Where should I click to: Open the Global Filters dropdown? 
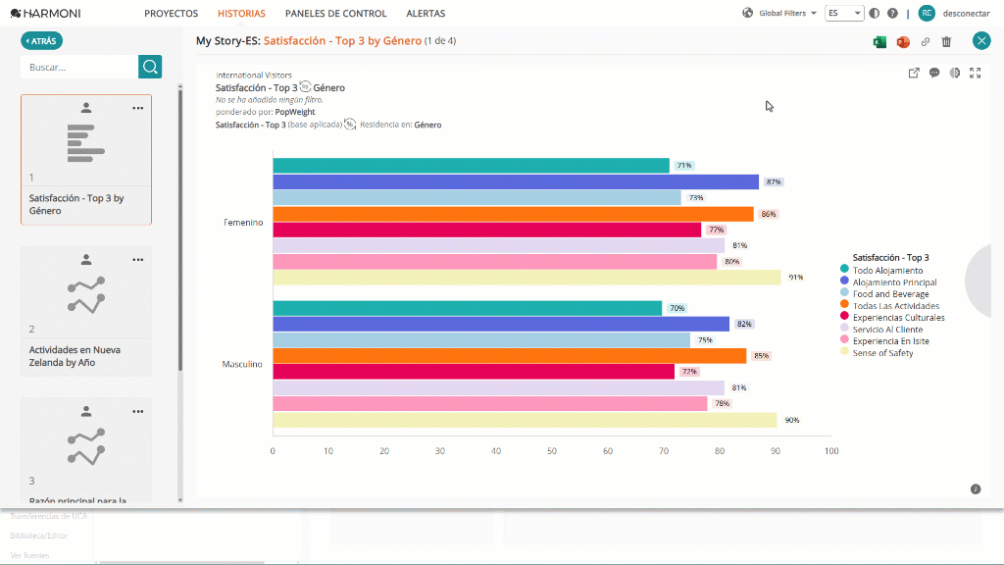(779, 14)
